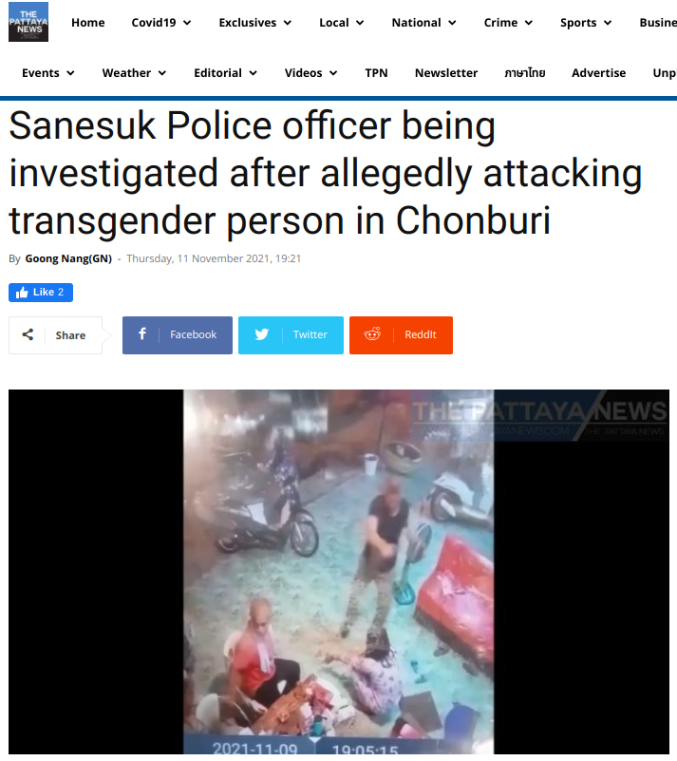This screenshot has height=761, width=677.
Task: Share article on Reddit button
Action: pyautogui.click(x=401, y=334)
